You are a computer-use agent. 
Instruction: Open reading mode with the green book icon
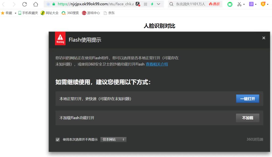(x=229, y=4)
